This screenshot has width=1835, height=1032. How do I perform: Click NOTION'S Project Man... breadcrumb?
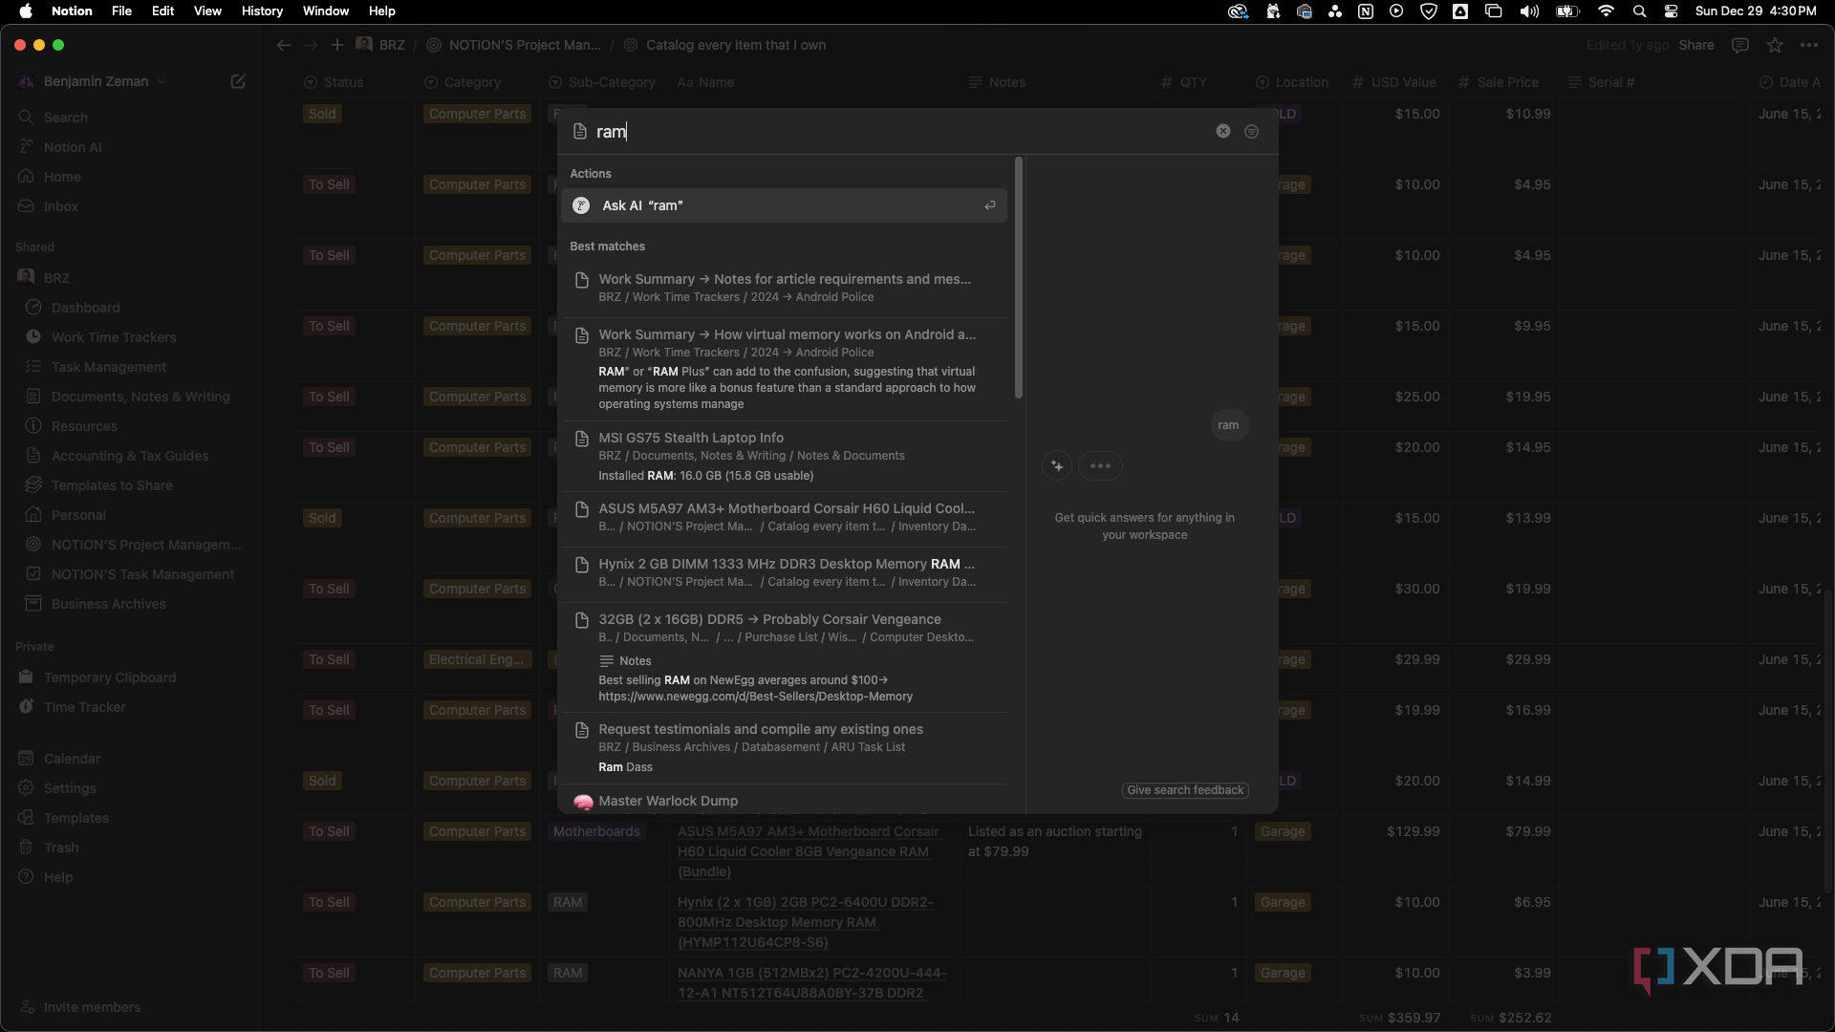[514, 45]
